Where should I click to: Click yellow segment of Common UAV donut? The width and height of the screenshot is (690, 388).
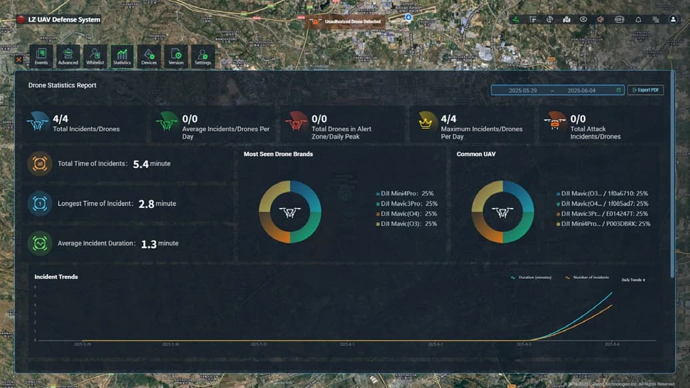[483, 193]
